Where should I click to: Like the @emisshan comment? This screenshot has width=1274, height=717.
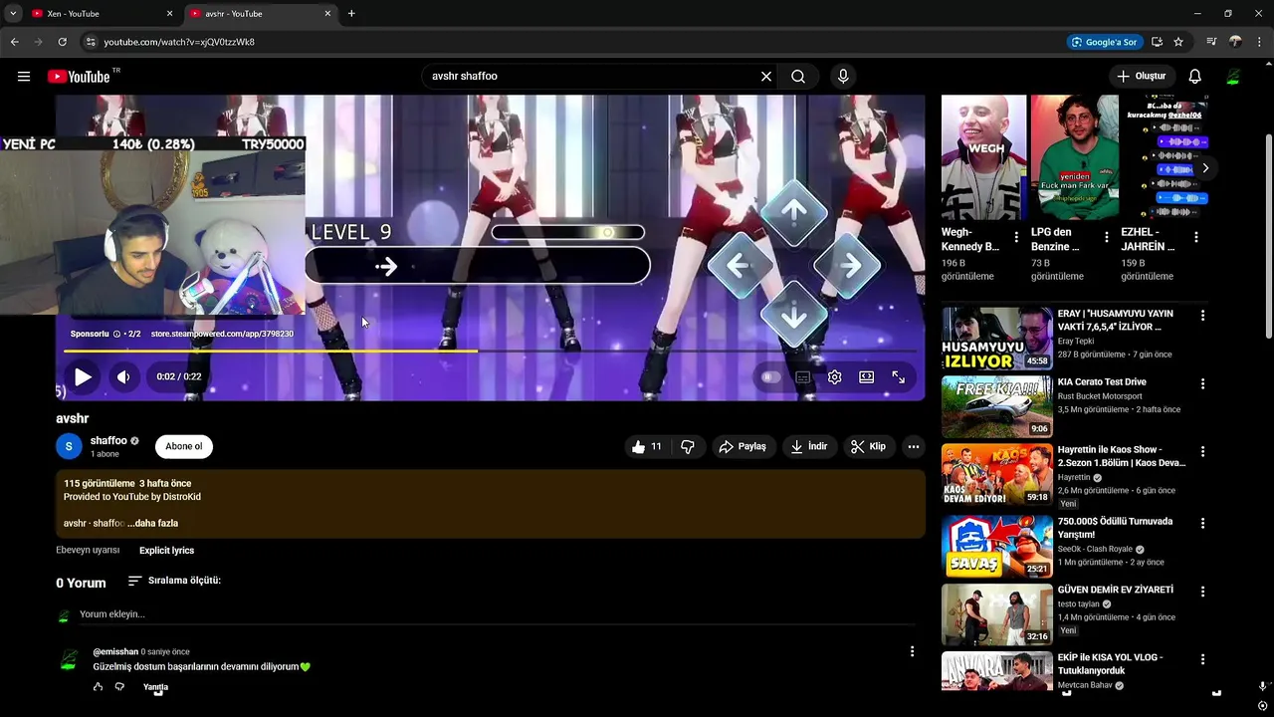coord(98,687)
